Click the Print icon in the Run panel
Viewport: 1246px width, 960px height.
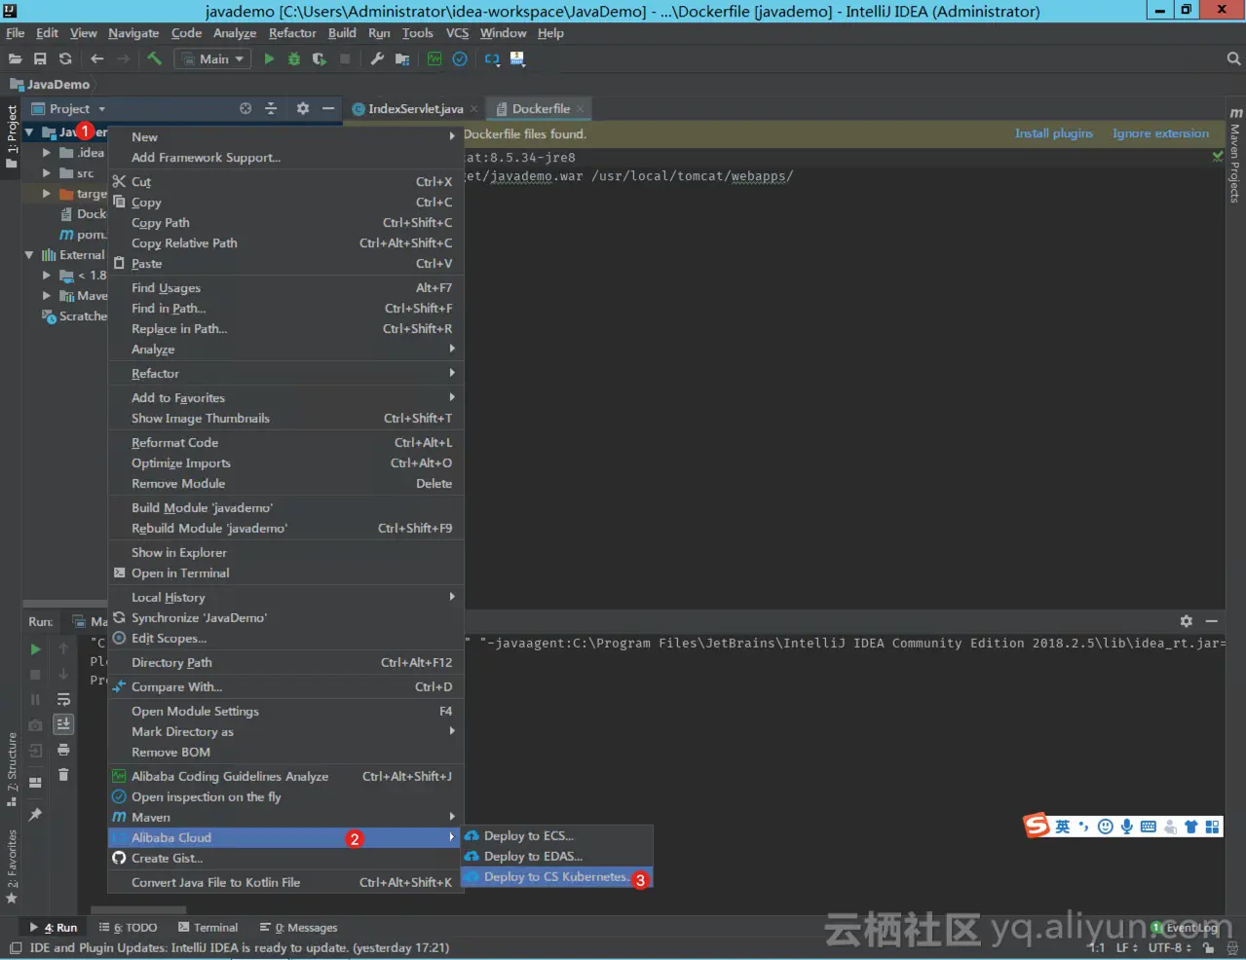coord(63,750)
